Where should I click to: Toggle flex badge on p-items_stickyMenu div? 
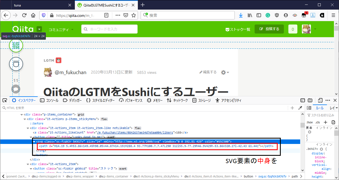click(104, 119)
